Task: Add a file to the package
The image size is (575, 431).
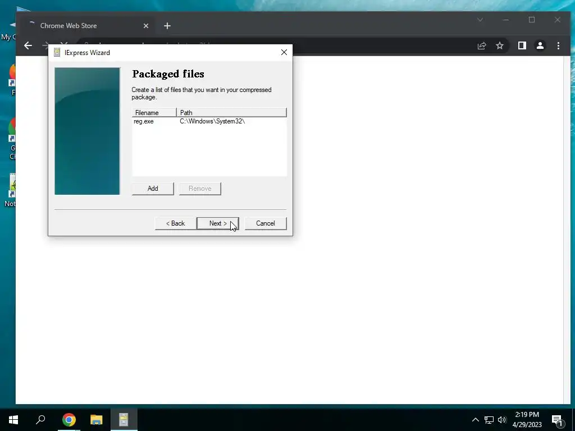Action: click(x=153, y=189)
